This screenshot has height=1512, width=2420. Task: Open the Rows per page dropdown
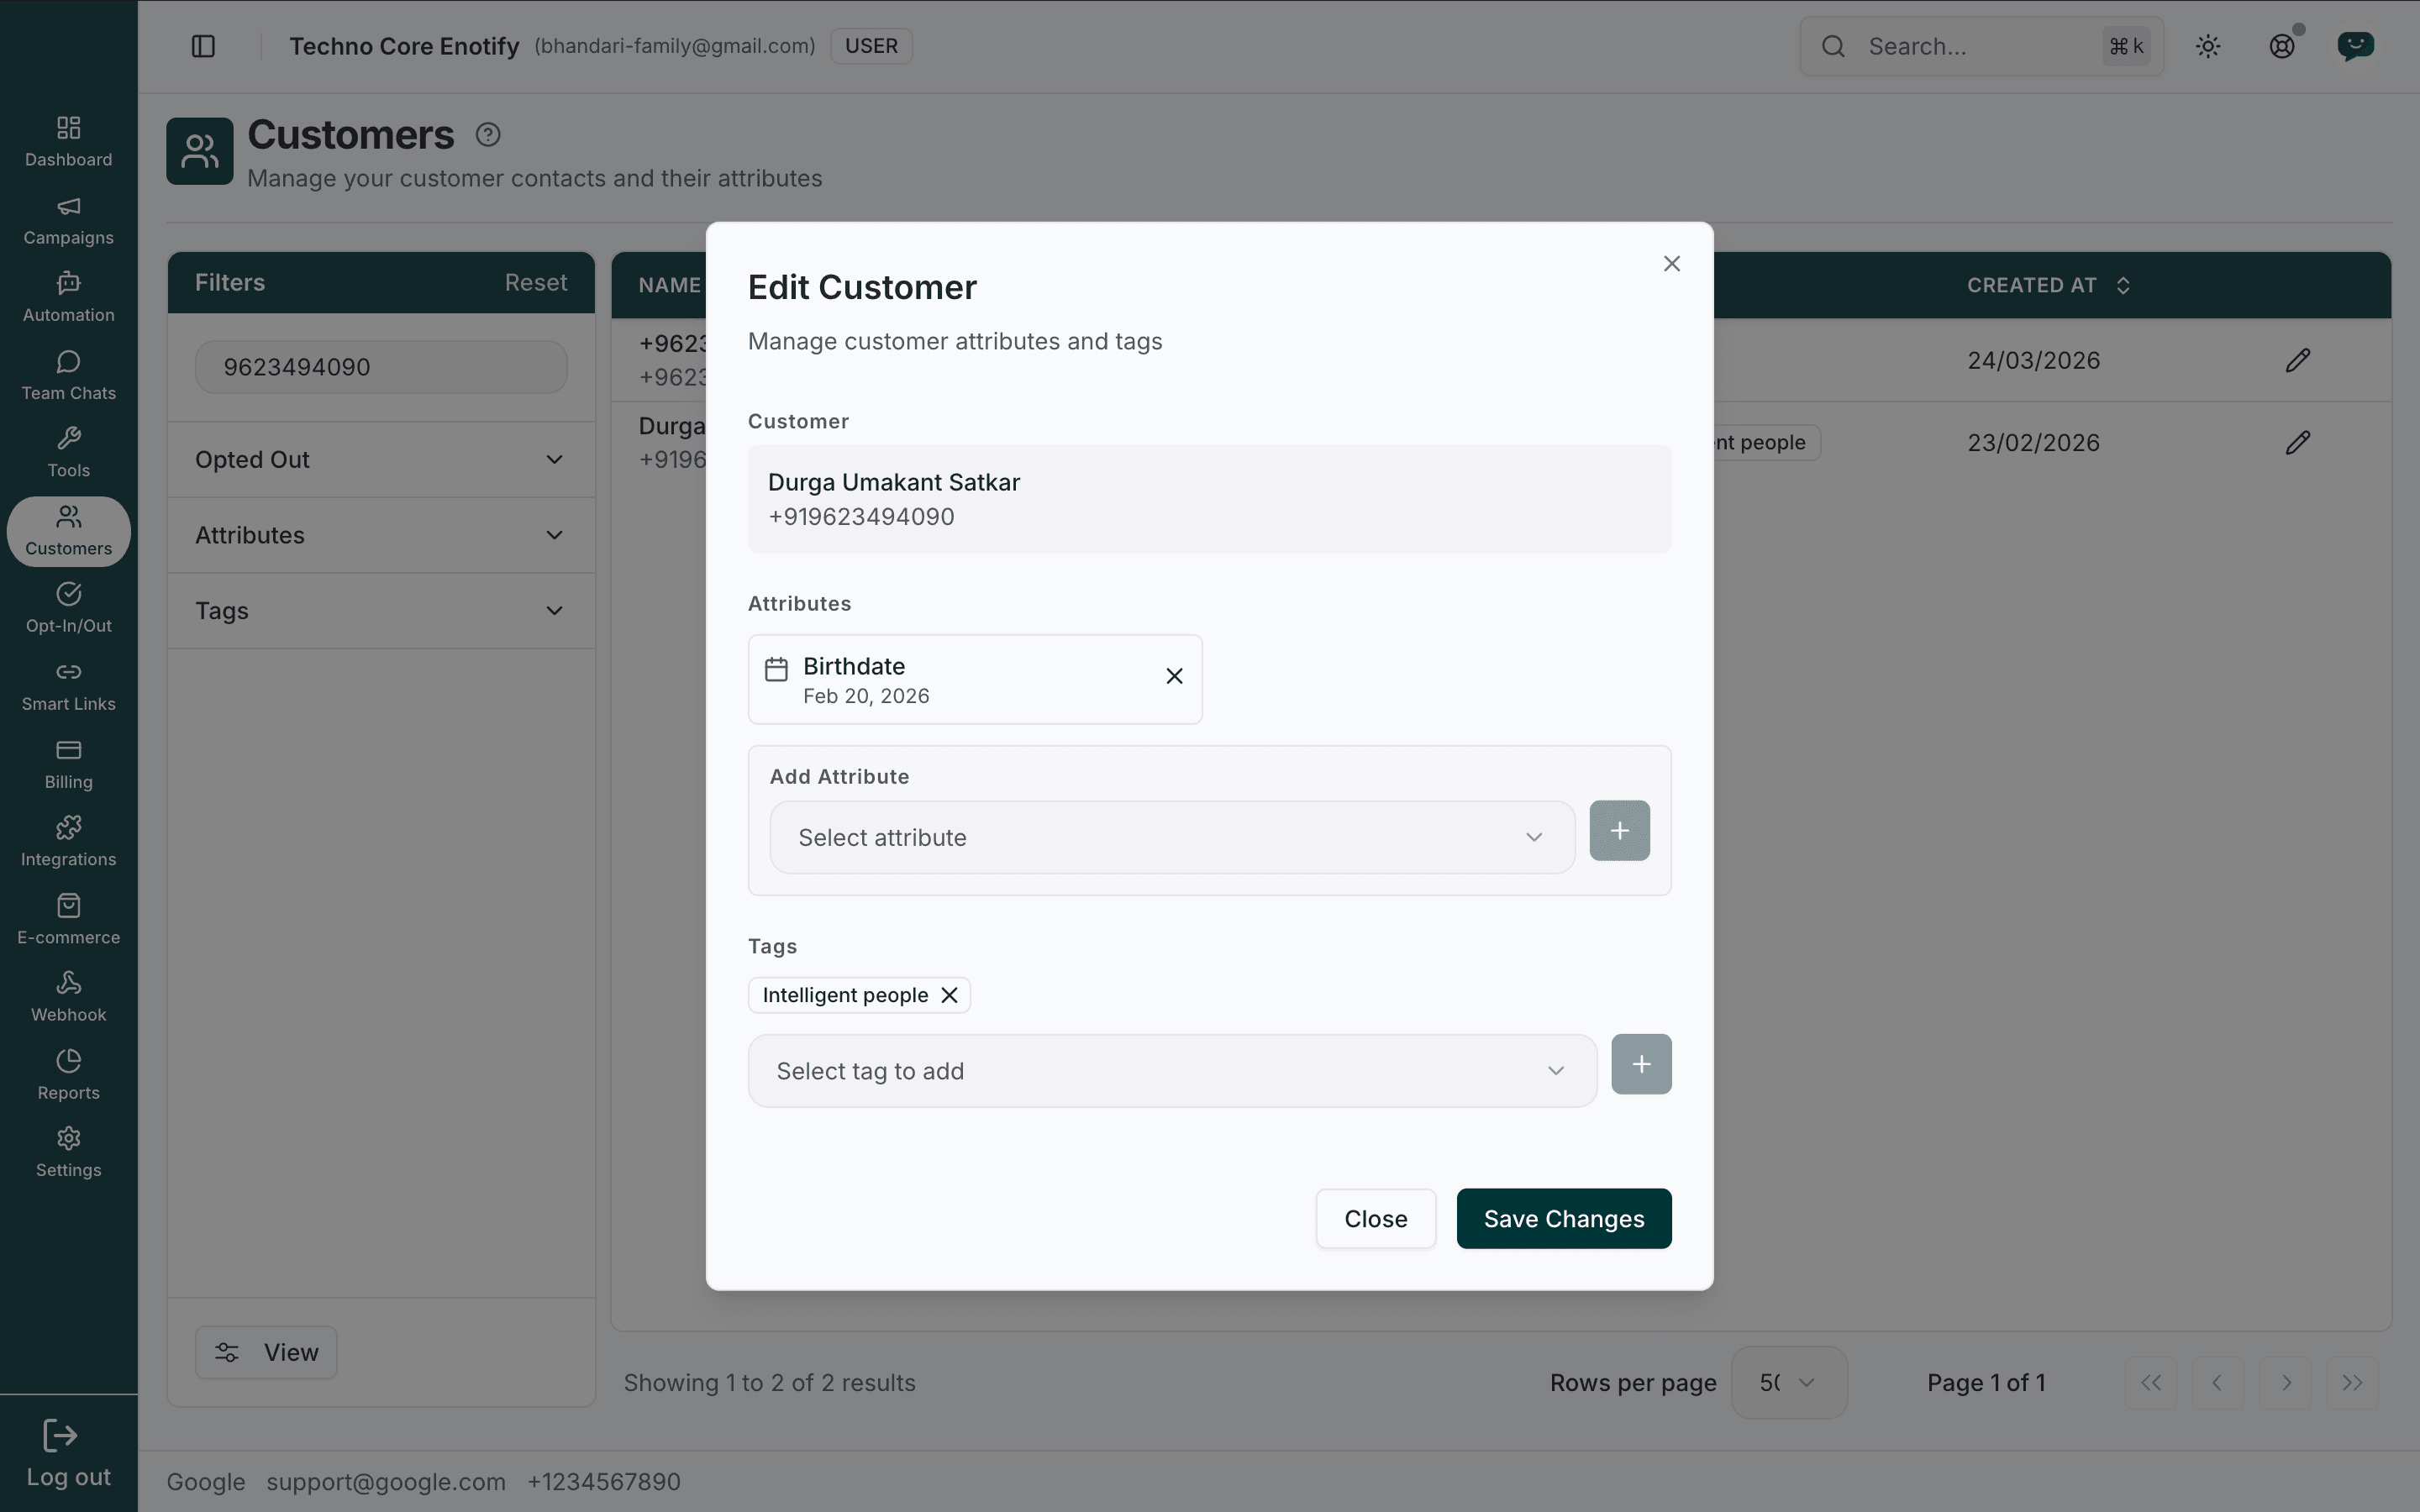(1789, 1382)
